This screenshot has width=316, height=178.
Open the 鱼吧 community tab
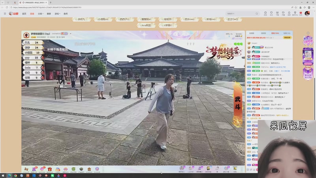[x=66, y=14]
